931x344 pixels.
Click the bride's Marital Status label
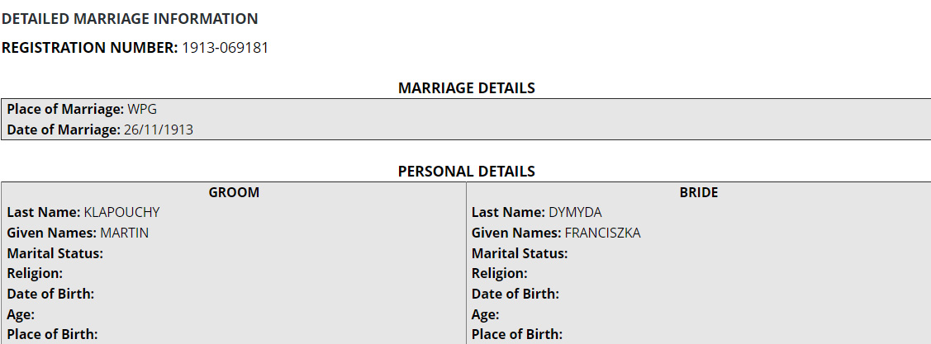click(520, 253)
